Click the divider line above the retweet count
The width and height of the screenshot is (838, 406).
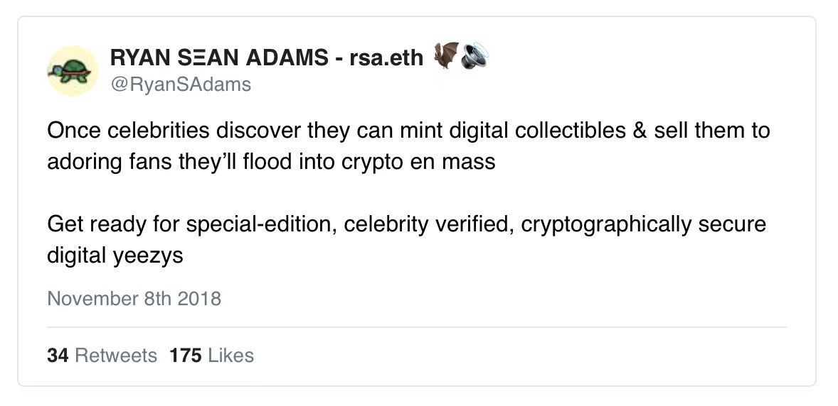(x=417, y=327)
